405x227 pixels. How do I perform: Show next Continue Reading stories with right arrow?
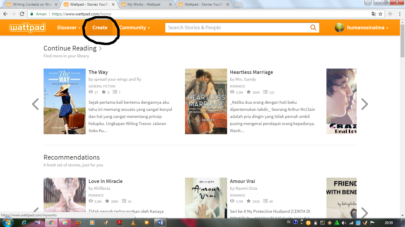(x=364, y=104)
